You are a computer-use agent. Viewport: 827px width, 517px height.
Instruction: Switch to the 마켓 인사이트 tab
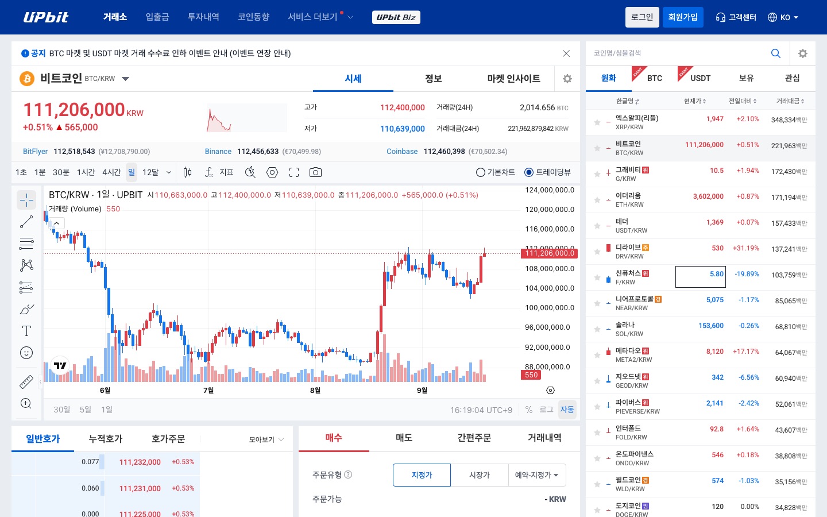pos(514,79)
